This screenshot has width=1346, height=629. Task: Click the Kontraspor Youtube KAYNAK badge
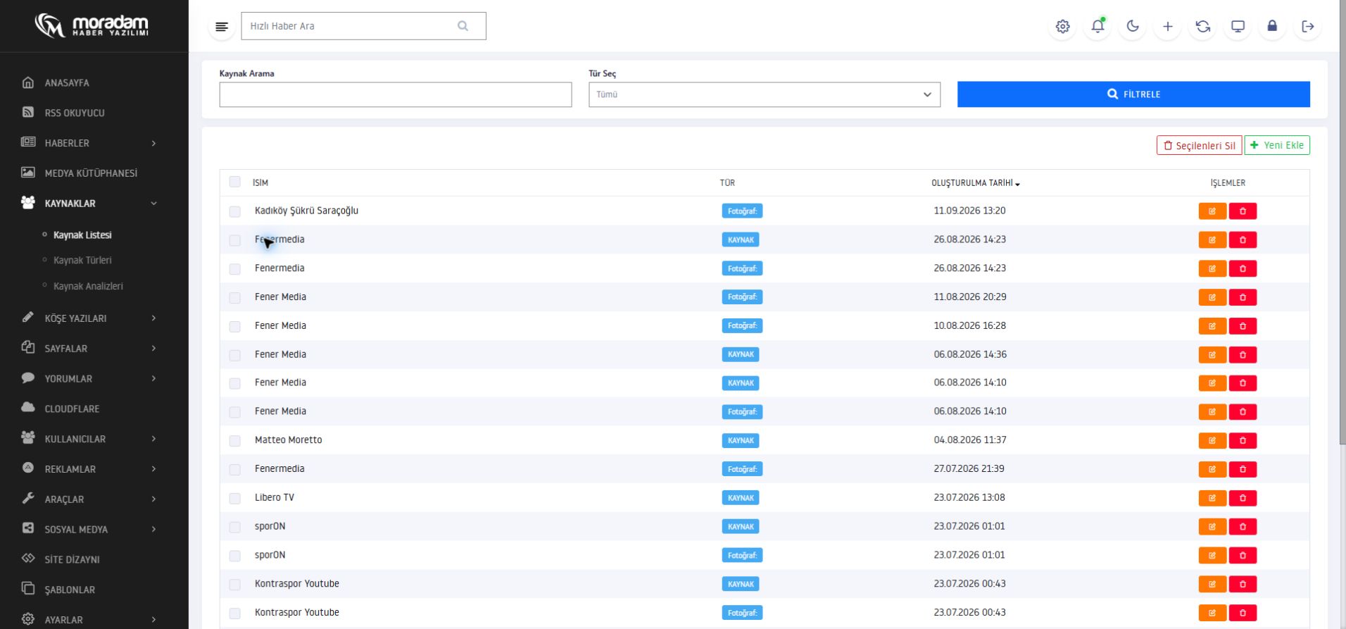pyautogui.click(x=741, y=584)
